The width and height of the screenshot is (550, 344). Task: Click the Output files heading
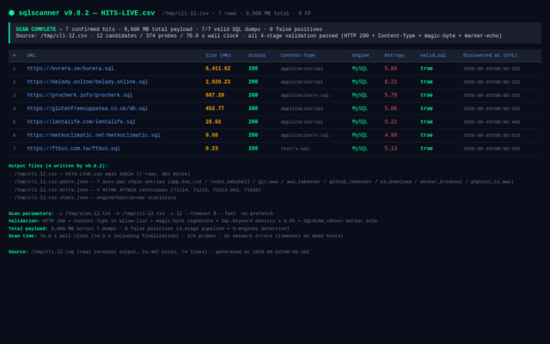click(x=58, y=166)
